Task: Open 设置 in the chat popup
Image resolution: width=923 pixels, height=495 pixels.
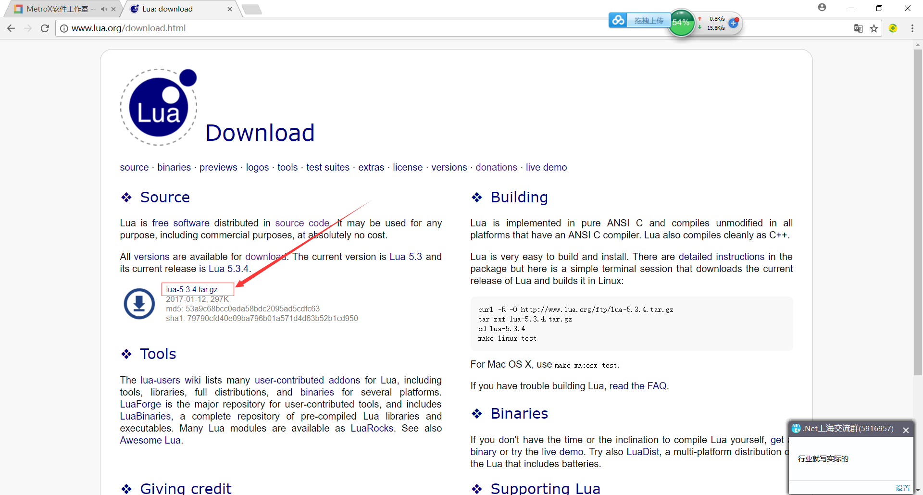Action: [x=902, y=488]
